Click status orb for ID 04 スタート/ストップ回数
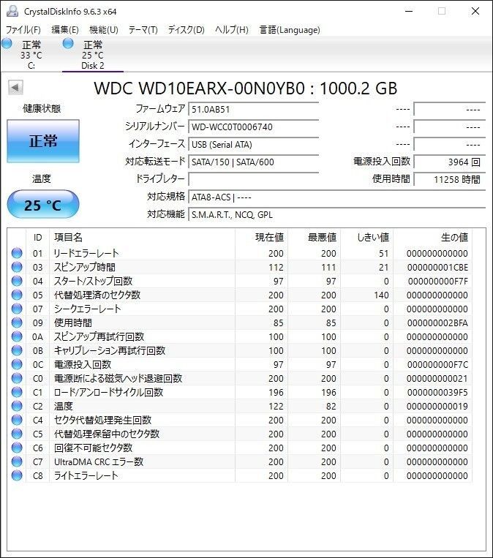The image size is (493, 558). click(17, 281)
